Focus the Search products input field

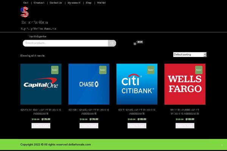(65, 43)
